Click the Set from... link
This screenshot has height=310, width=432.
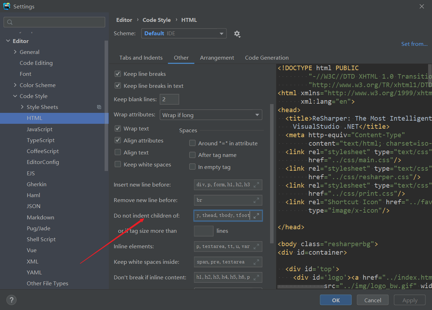tap(414, 44)
